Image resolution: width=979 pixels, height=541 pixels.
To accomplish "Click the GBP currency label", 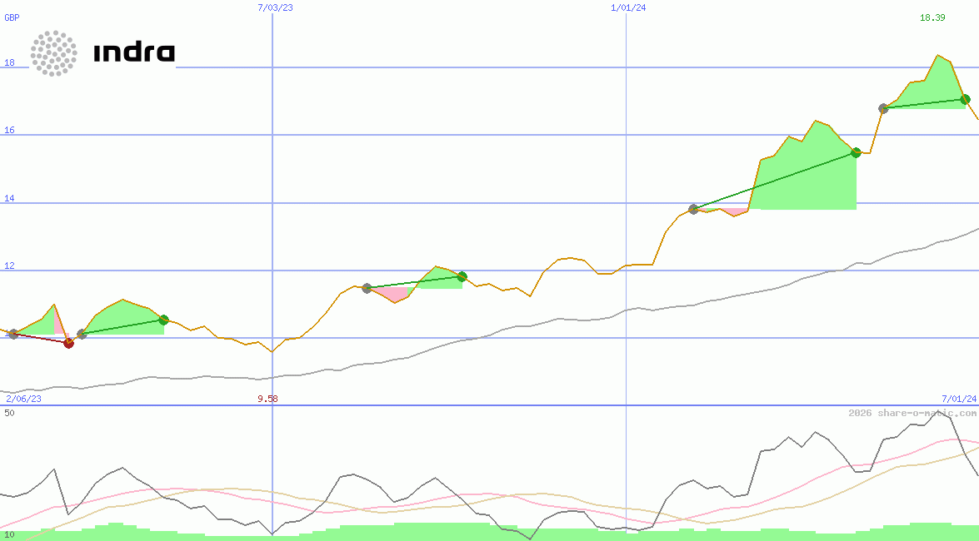I will pyautogui.click(x=12, y=17).
